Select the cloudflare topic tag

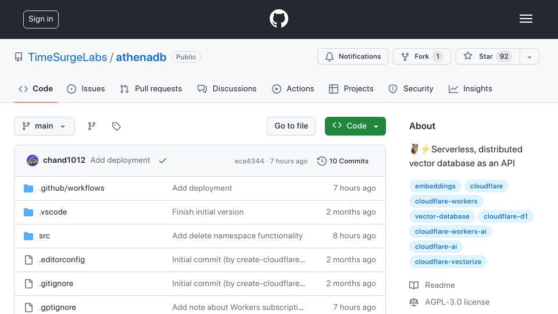point(486,186)
